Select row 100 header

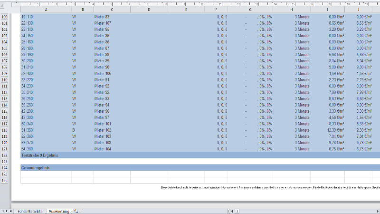coord(4,17)
